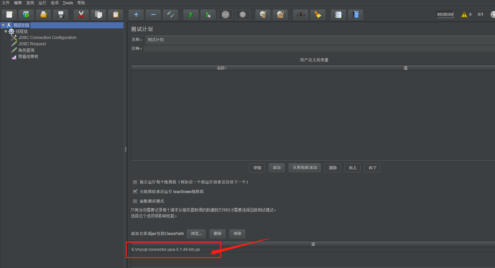Viewport: 495px width, 268px height.
Task: Click the 名称 column header
Action: coord(223,68)
